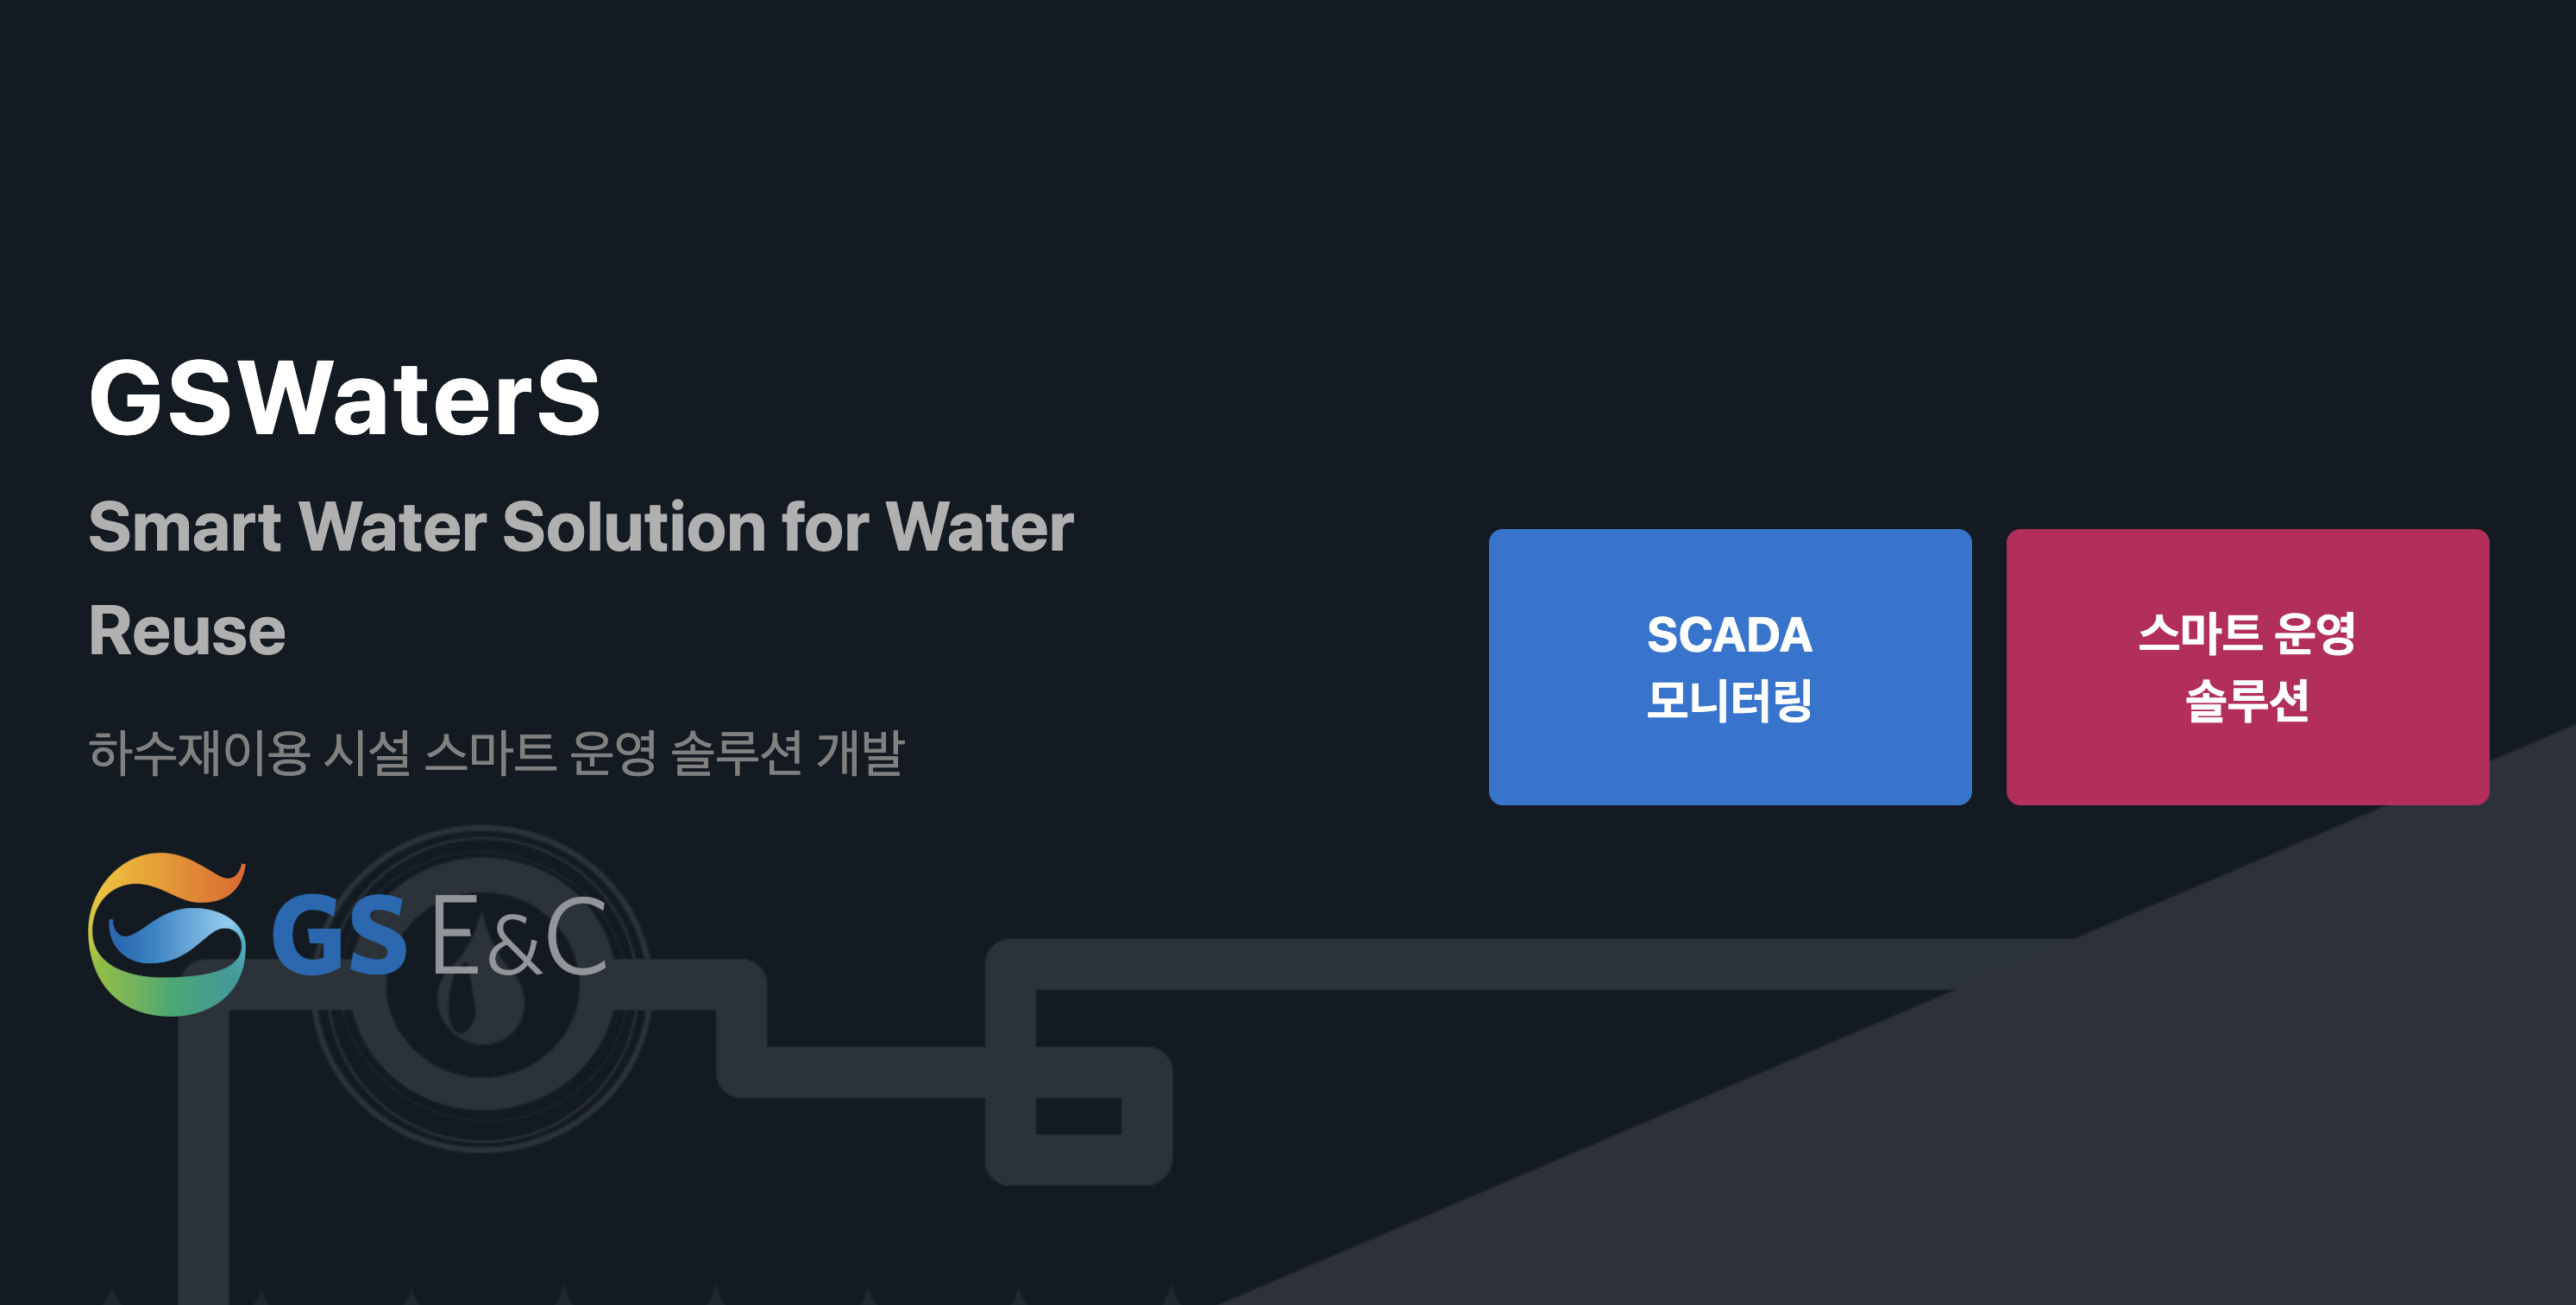The width and height of the screenshot is (2576, 1305).
Task: Click the 솔루션 label on red card
Action: 2246,699
